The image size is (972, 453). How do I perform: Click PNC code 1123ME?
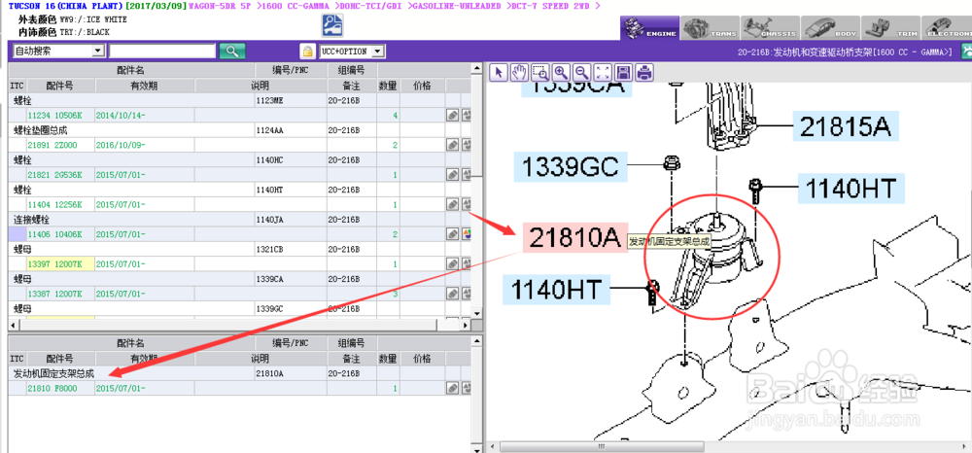point(269,100)
